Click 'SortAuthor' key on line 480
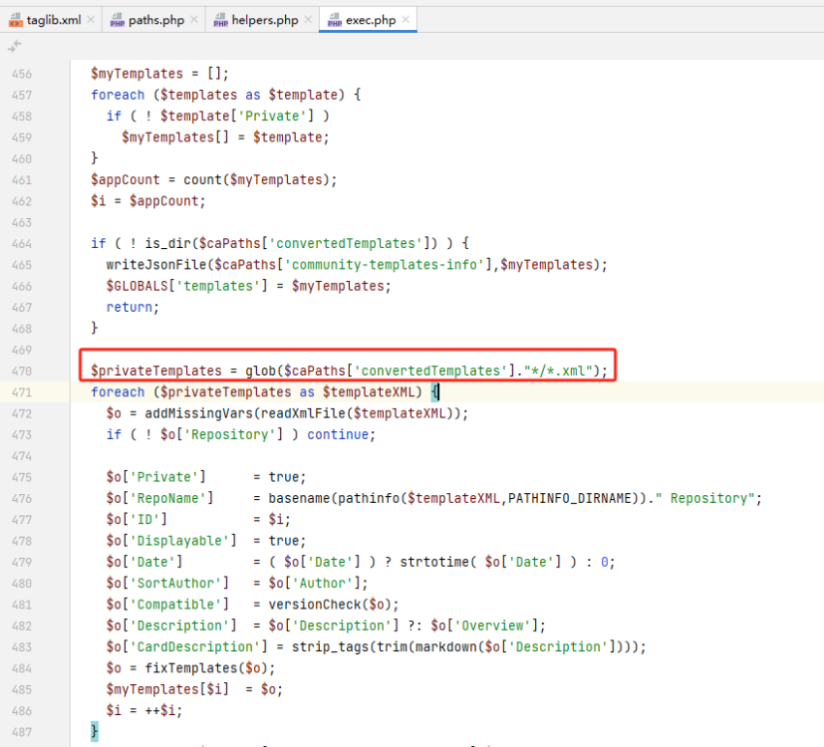This screenshot has width=824, height=747. (x=175, y=584)
